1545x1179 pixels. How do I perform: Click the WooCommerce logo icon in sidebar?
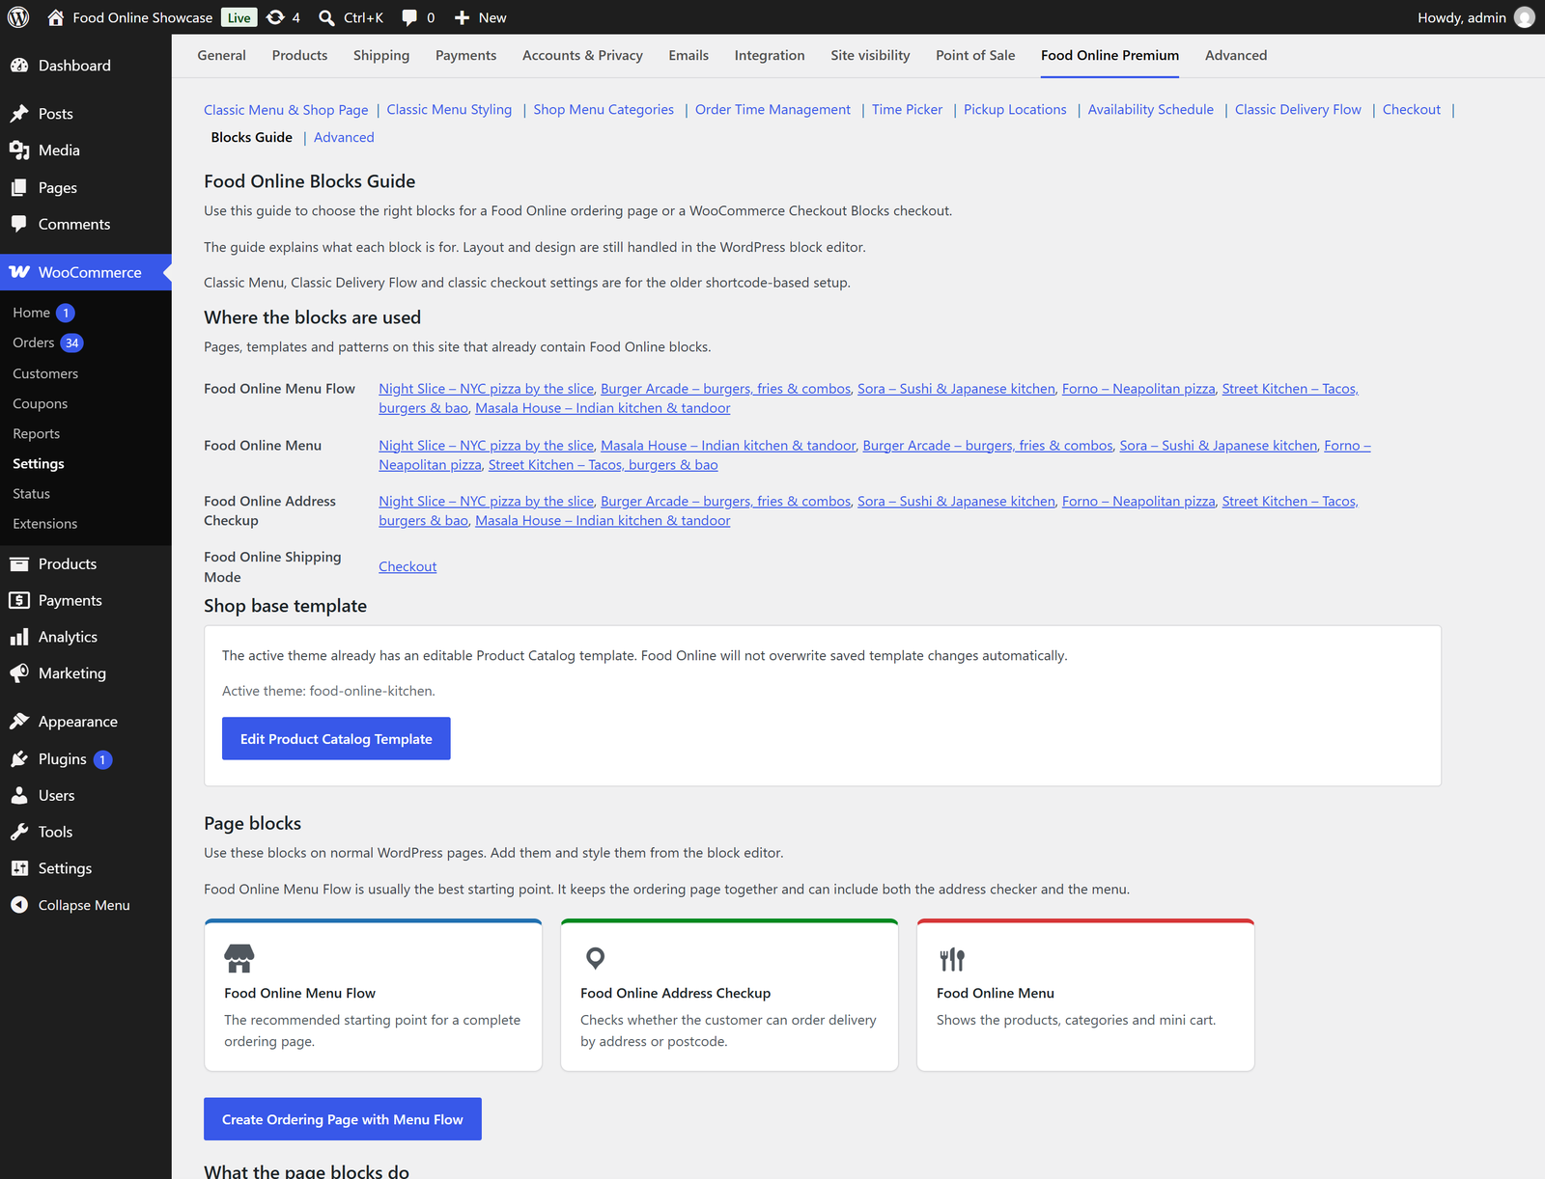click(x=19, y=272)
